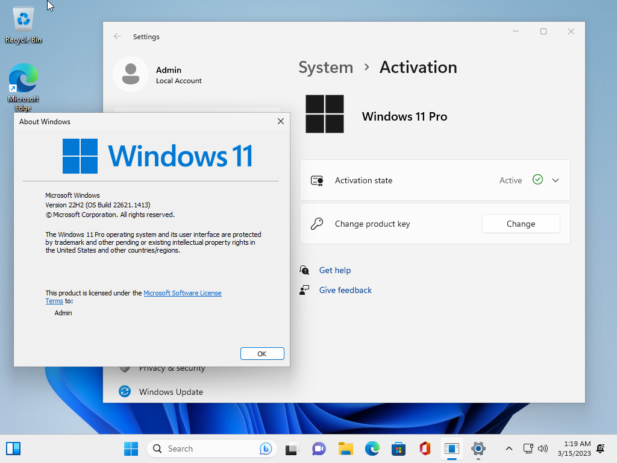Open the clock and date flyout
The height and width of the screenshot is (463, 617).
click(574, 449)
